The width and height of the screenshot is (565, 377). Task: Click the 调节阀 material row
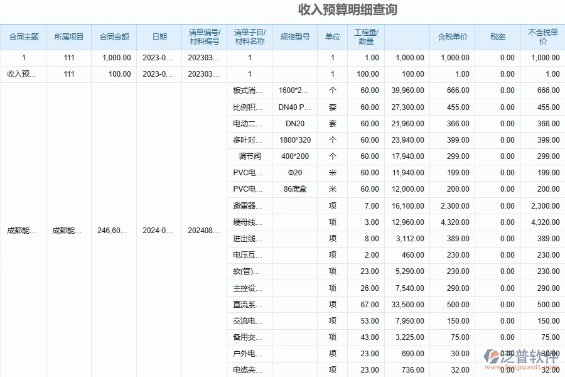249,156
